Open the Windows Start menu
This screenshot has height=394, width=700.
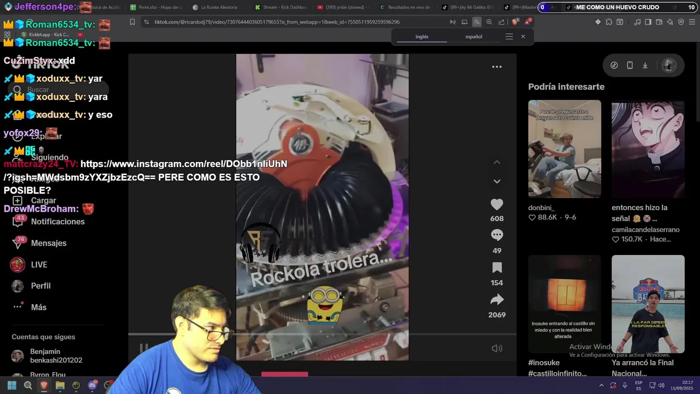(12, 385)
